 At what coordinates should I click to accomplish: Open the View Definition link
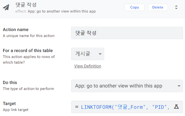click(x=88, y=66)
